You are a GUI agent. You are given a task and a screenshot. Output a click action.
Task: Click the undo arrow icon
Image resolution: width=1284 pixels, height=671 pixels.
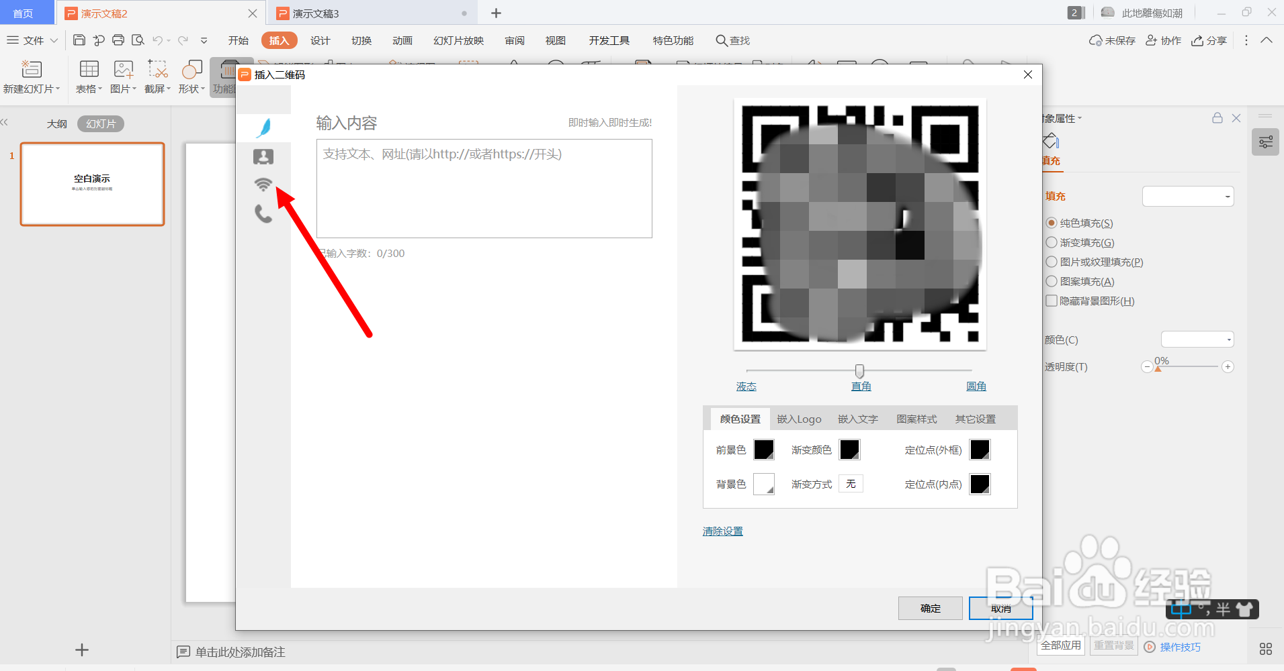(x=157, y=40)
